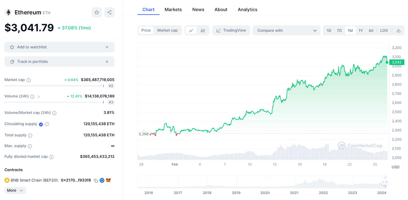Click the star favorite icon near Ethereum title
The height and width of the screenshot is (200, 408).
[97, 12]
